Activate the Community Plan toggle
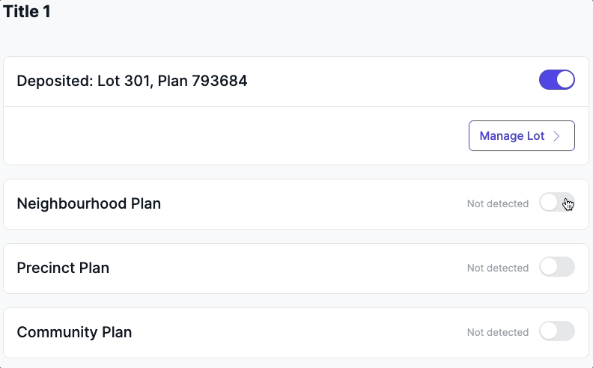The height and width of the screenshot is (368, 593). click(556, 331)
